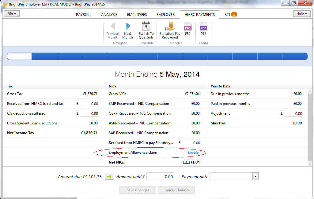Viewport: 314px width, 199px height.
Task: Open the P30 form
Action: 188,28
